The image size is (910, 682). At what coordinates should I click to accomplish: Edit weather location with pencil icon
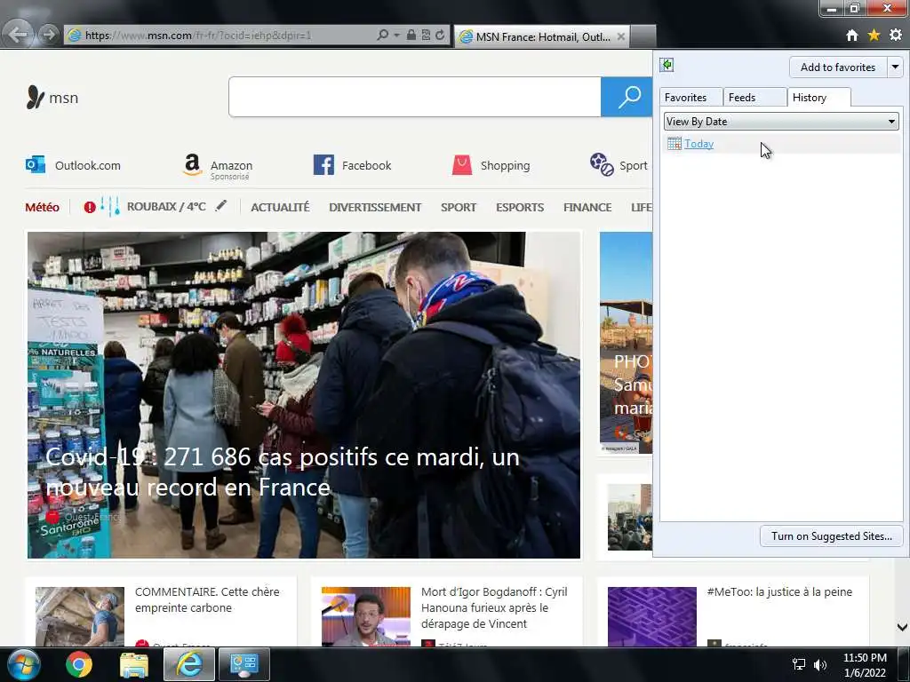click(x=220, y=205)
